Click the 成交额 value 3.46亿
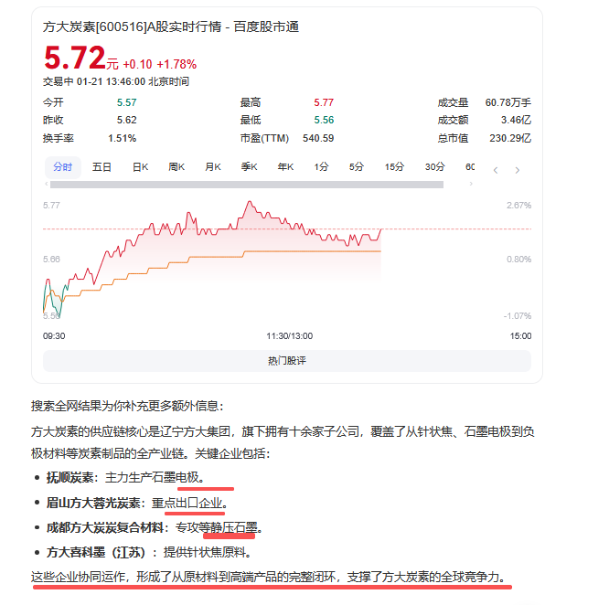This screenshot has height=605, width=609. coord(516,121)
